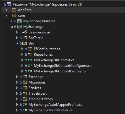Click the EfConfigurations folder icon
Screen dimensions: 125x114
click(30, 49)
